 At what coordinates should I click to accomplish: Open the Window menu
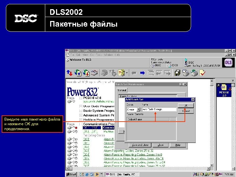[x=108, y=55]
